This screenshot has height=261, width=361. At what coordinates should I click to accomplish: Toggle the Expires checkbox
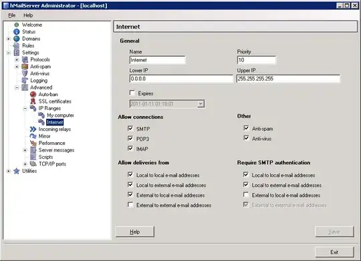click(x=132, y=93)
